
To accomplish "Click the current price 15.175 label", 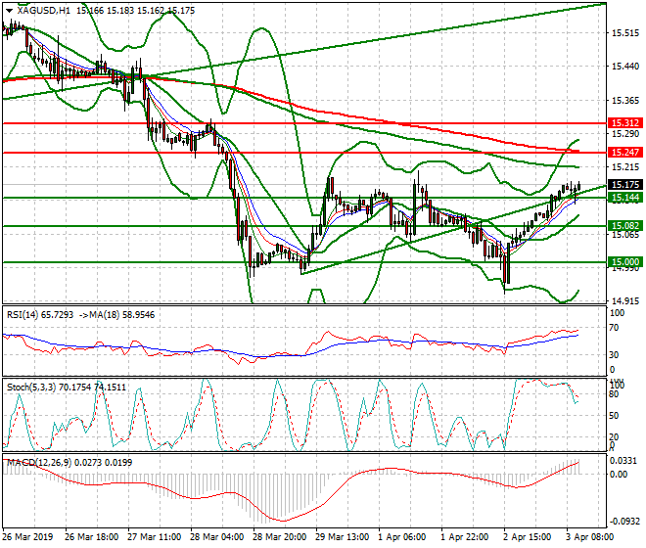I will click(x=625, y=185).
